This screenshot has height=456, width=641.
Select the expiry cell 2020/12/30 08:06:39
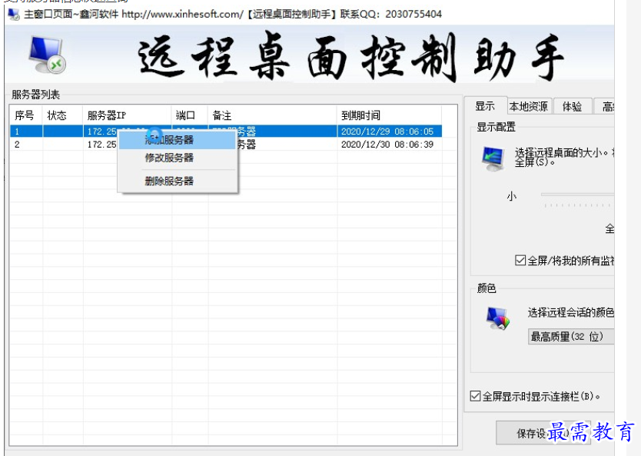pos(387,145)
